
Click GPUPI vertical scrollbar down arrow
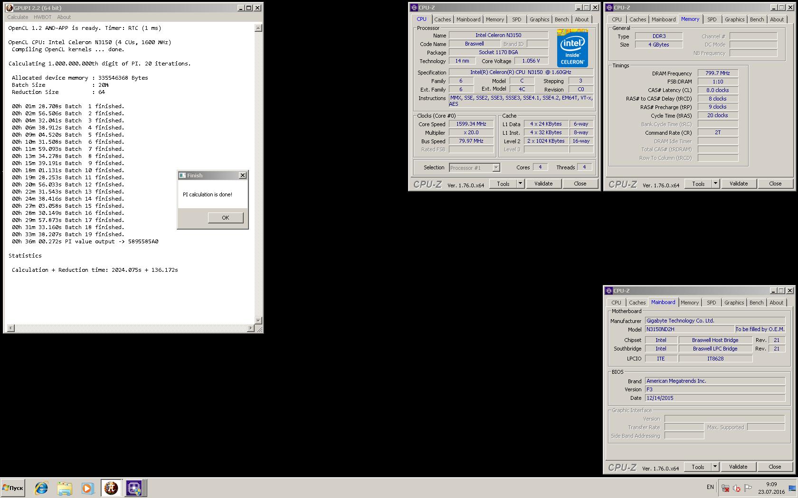pos(258,321)
